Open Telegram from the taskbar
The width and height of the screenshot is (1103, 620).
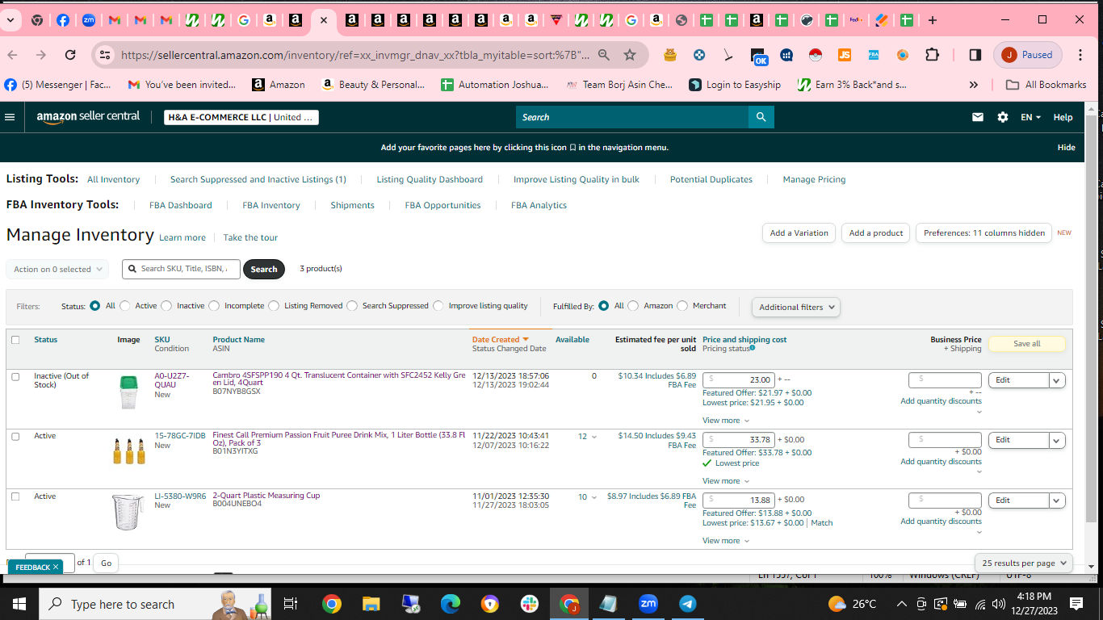pyautogui.click(x=687, y=604)
